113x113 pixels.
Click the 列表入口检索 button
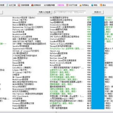45,12
